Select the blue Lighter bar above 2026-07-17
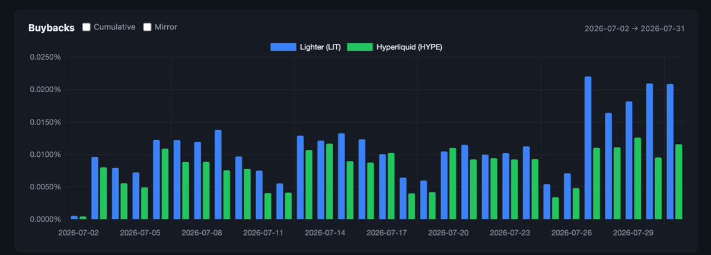The height and width of the screenshot is (255, 711). point(382,187)
